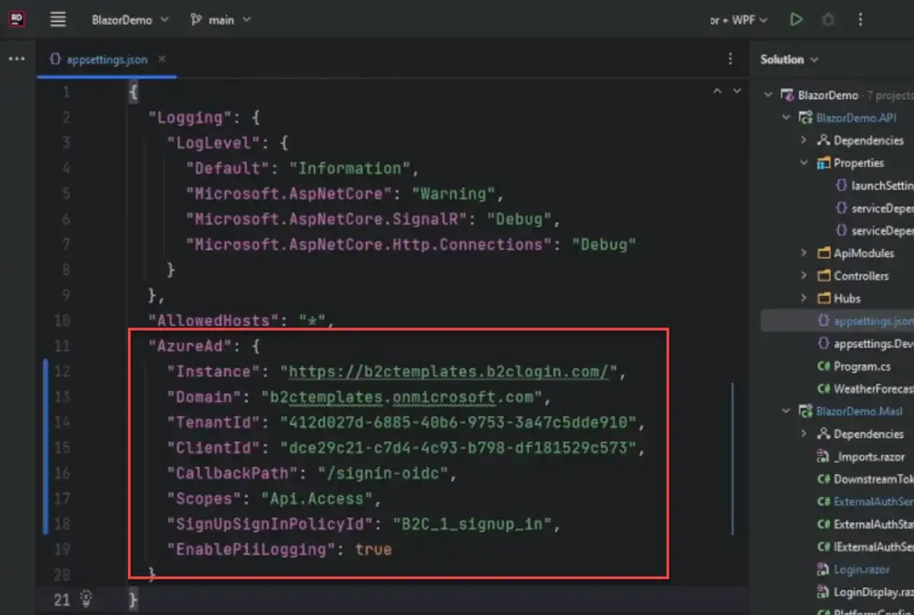Image resolution: width=914 pixels, height=615 pixels.
Task: Click the green Run button
Action: pyautogui.click(x=796, y=20)
